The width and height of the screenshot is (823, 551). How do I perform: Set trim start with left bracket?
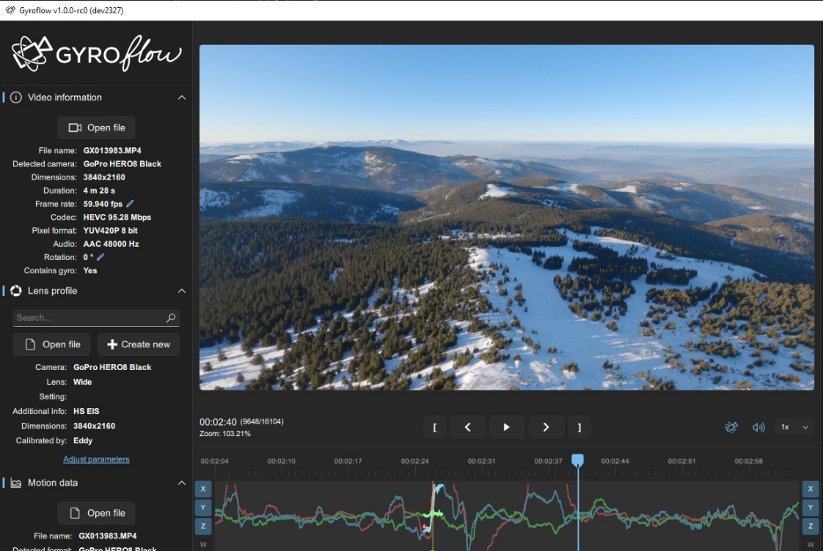(435, 427)
